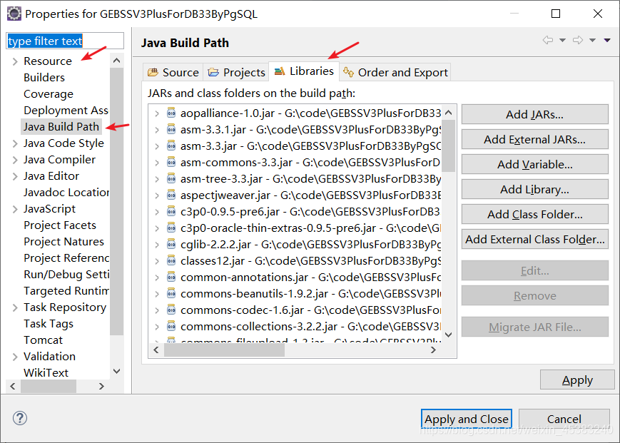The height and width of the screenshot is (443, 620).
Task: Click the tree panel horizontal scroll right arrow
Action: (x=101, y=386)
